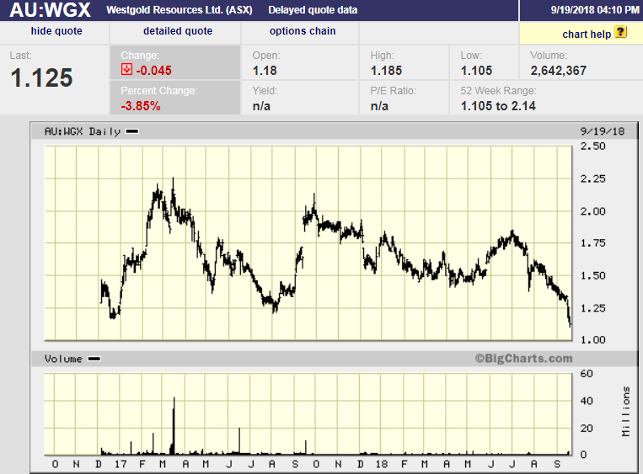Image resolution: width=643 pixels, height=474 pixels.
Task: Click the Yield n/a value
Action: [261, 106]
